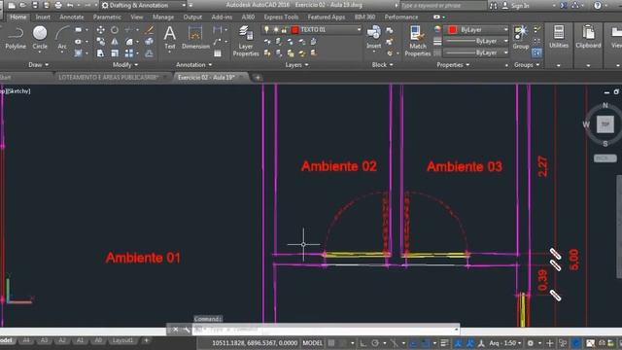Toggle lock icon for TEXTO 01 layer
Screen dimensions: 622x350
click(284, 30)
